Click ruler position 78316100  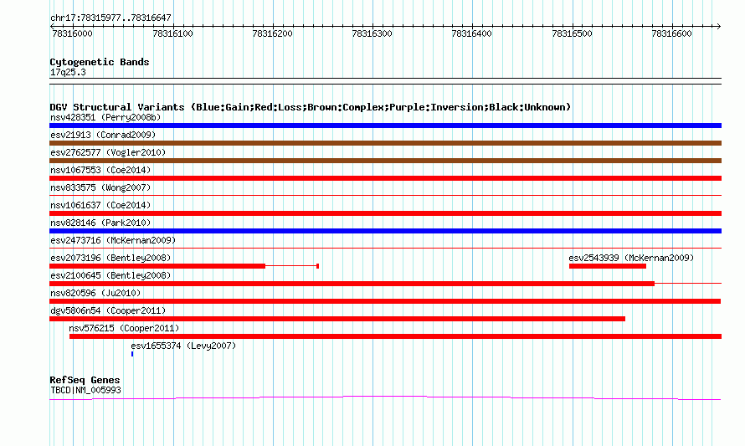tap(173, 33)
